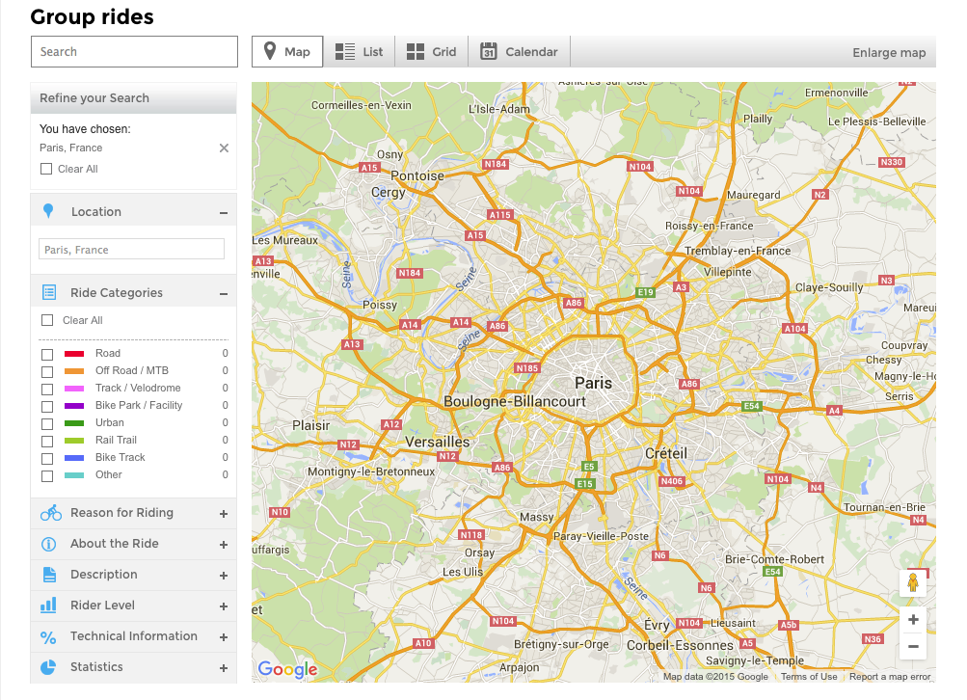Expand the Rider Level section
The width and height of the screenshot is (967, 700).
tap(224, 606)
